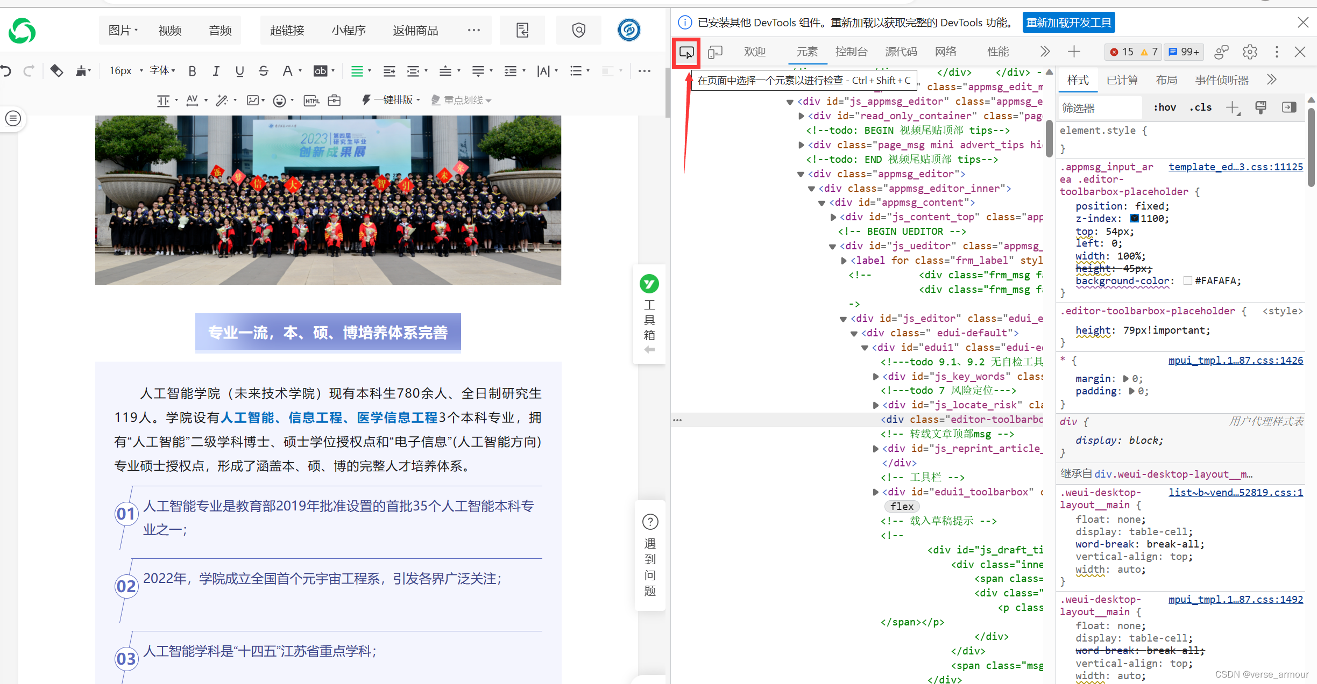Viewport: 1317px width, 684px height.
Task: Toggle device emulation mode icon
Action: click(x=715, y=52)
